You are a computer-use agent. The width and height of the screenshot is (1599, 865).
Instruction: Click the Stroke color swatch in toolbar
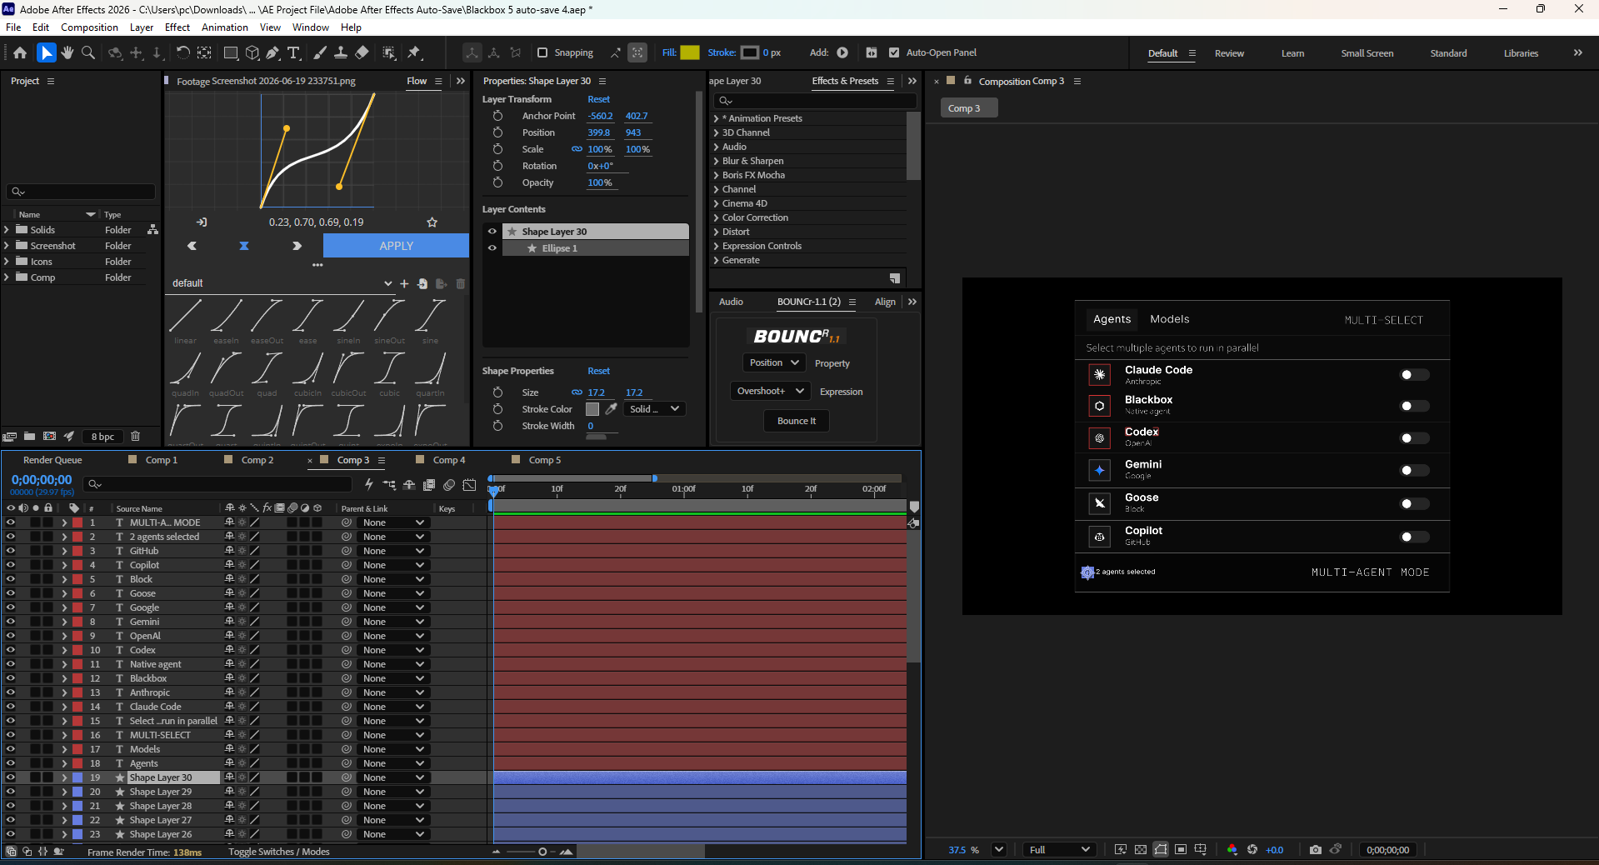tap(750, 52)
